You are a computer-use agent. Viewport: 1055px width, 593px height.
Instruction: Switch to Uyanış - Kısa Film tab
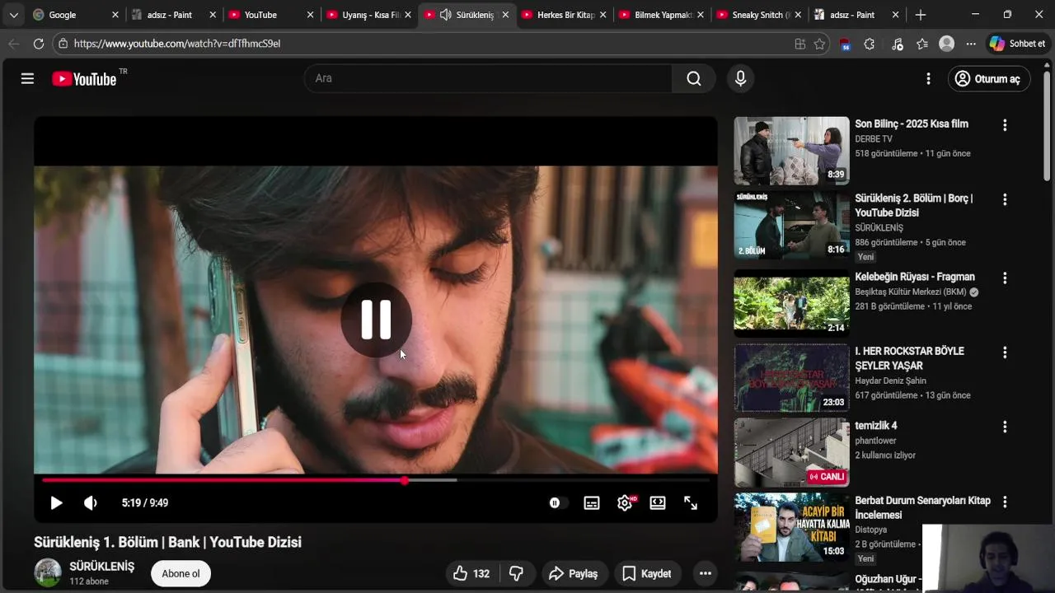coord(368,15)
